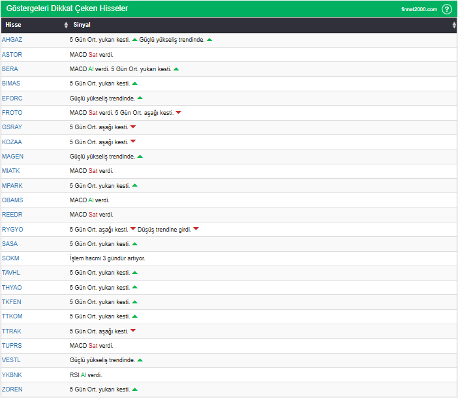This screenshot has height=398, width=458.
Task: Click the green up arrow in VESTL row
Action: (140, 360)
